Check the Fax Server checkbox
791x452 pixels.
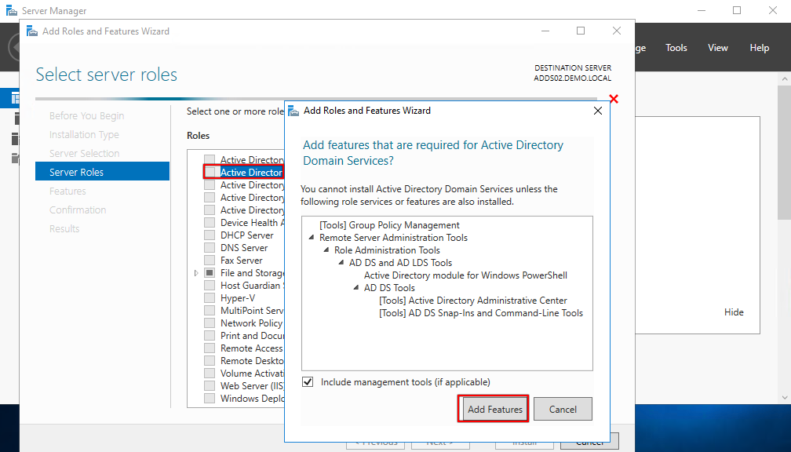click(210, 261)
